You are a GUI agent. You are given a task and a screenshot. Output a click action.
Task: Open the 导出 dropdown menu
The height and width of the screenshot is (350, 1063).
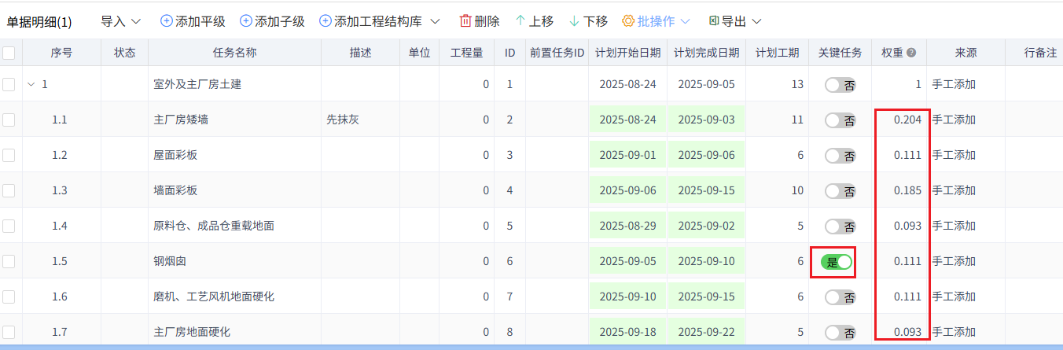coord(735,21)
